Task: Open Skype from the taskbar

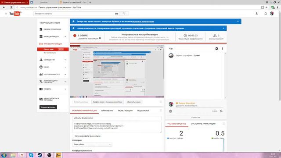Action: coord(31,155)
